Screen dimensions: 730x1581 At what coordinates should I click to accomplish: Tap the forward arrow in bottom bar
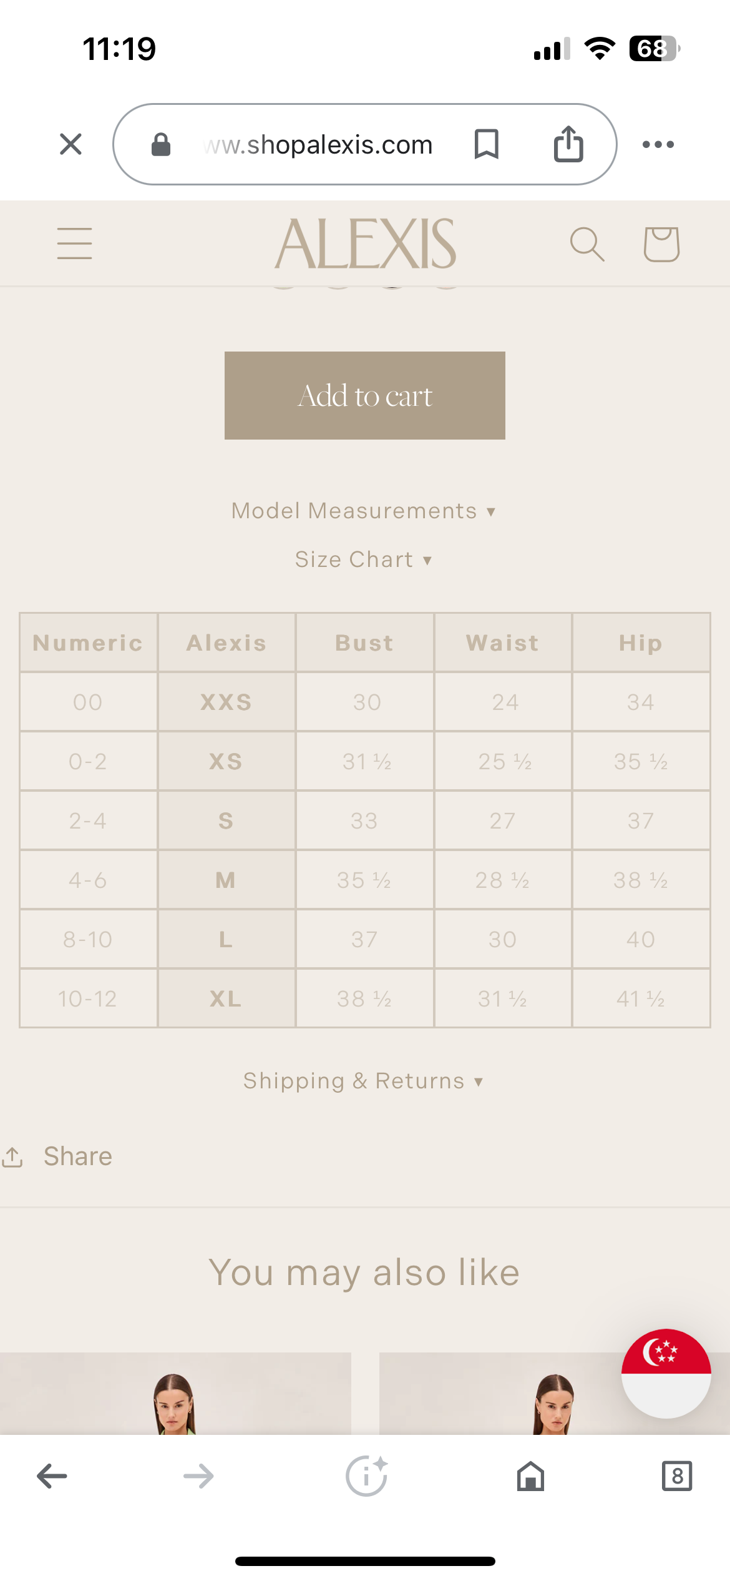click(x=198, y=1477)
